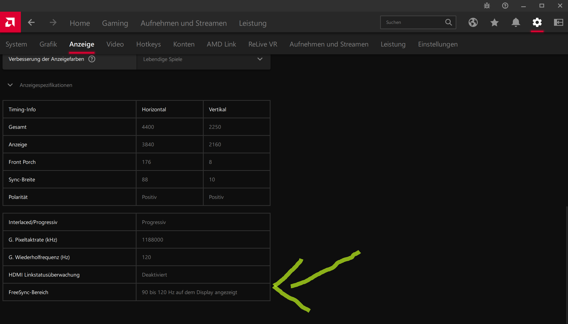The width and height of the screenshot is (568, 324).
Task: Open the Gaming menu
Action: pos(115,23)
